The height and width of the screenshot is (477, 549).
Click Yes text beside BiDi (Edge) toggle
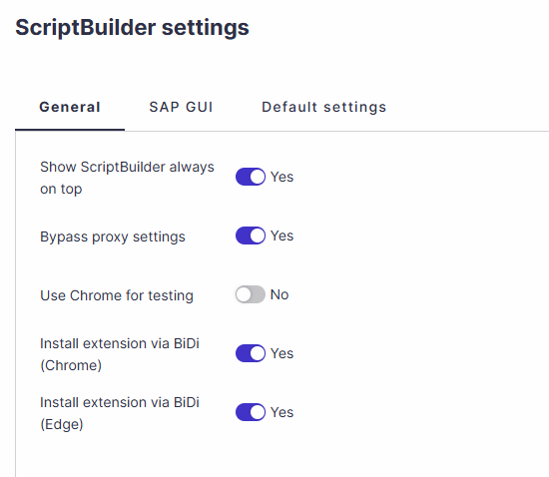[281, 412]
